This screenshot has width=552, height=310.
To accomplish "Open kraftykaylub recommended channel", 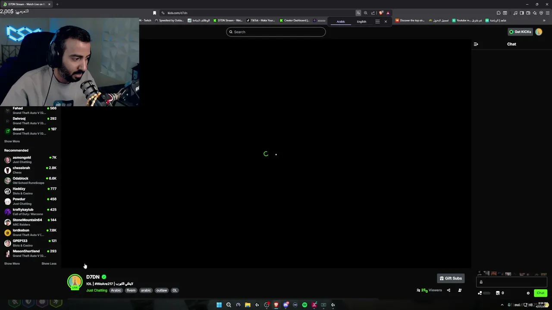I will (30, 211).
